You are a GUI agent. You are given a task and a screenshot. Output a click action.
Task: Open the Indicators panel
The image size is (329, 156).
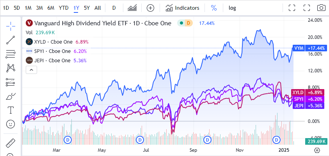(182, 8)
